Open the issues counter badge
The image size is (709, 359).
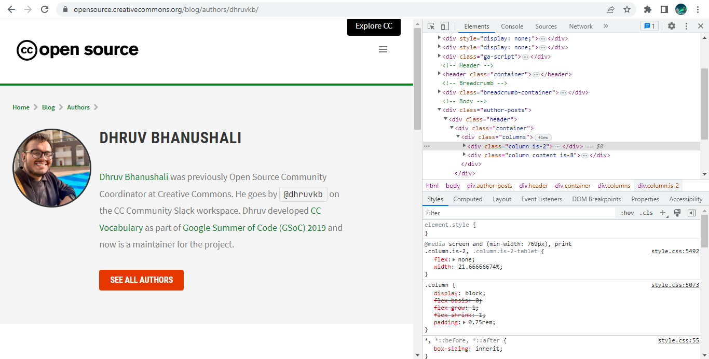tap(649, 26)
